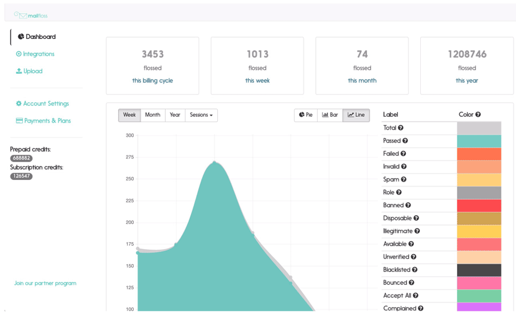Viewport: 516px width, 315px height.
Task: Switch chart range to Year
Action: tap(175, 115)
